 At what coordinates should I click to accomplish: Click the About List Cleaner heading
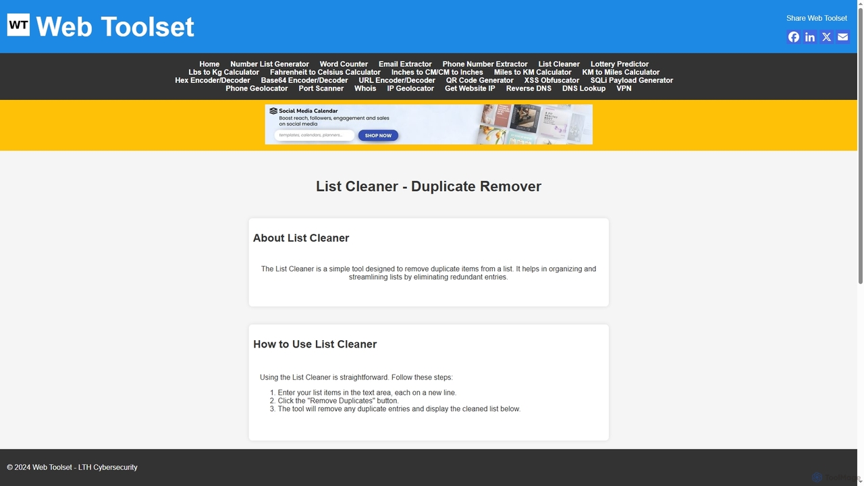tap(301, 238)
